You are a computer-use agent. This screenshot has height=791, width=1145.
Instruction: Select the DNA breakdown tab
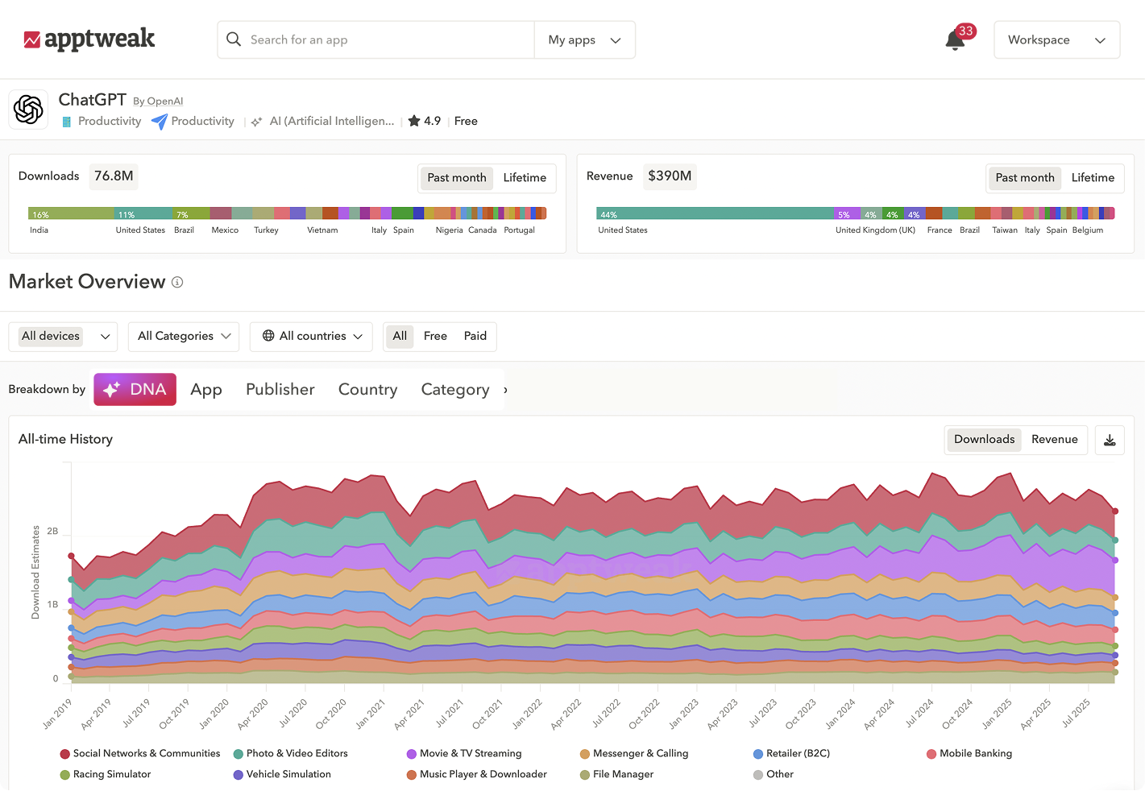135,390
